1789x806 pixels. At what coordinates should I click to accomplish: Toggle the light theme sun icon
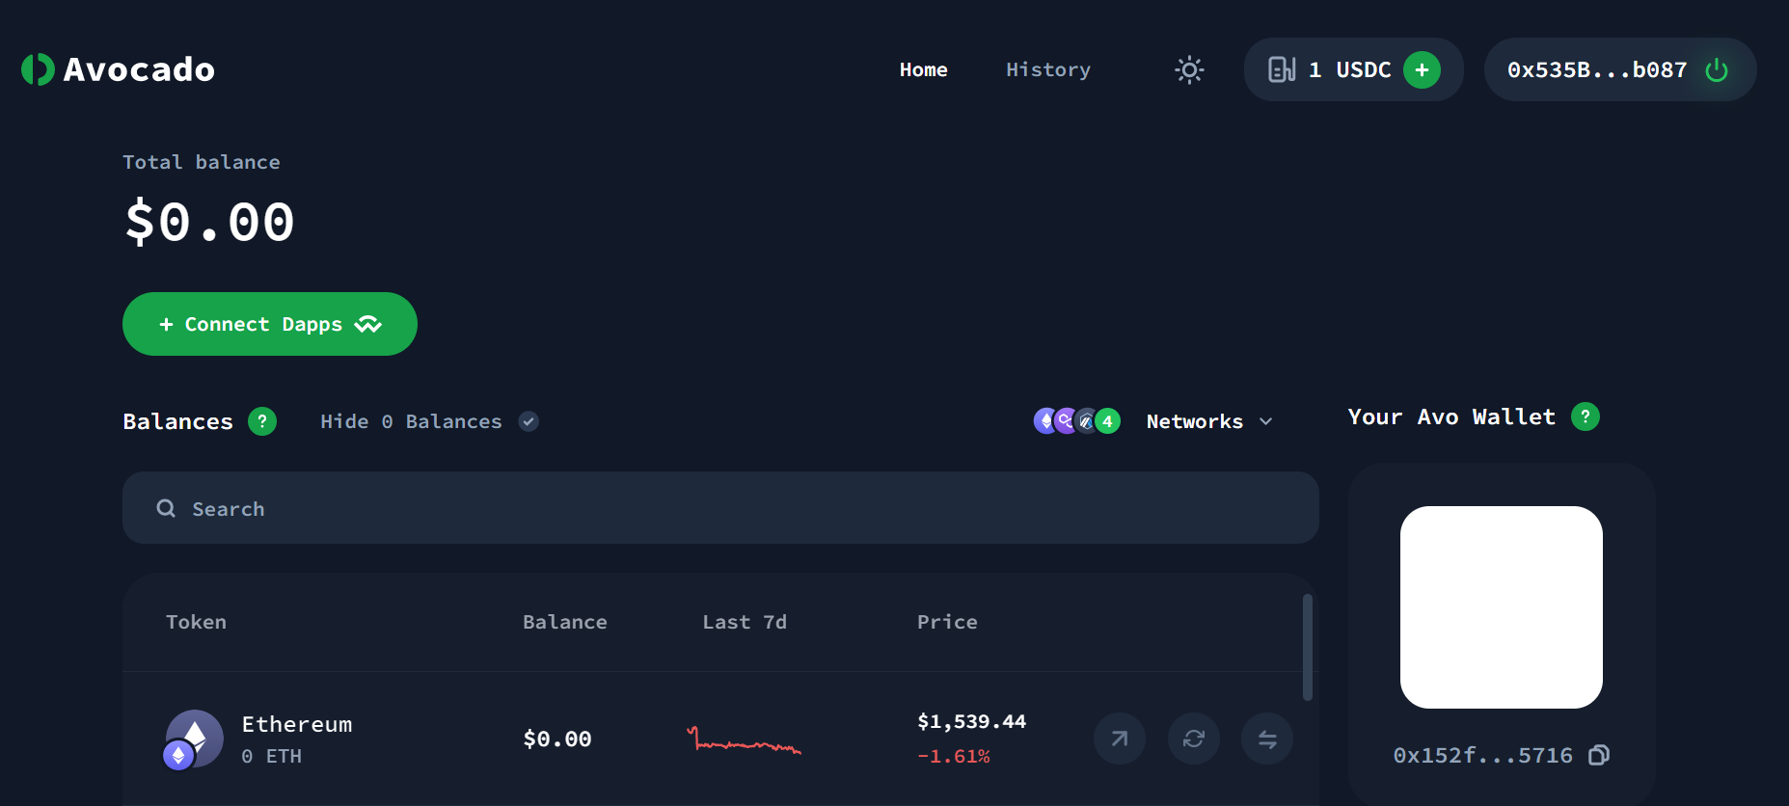(1189, 69)
